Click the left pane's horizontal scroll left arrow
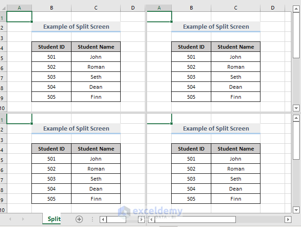The height and width of the screenshot is (227, 301). [x=103, y=219]
